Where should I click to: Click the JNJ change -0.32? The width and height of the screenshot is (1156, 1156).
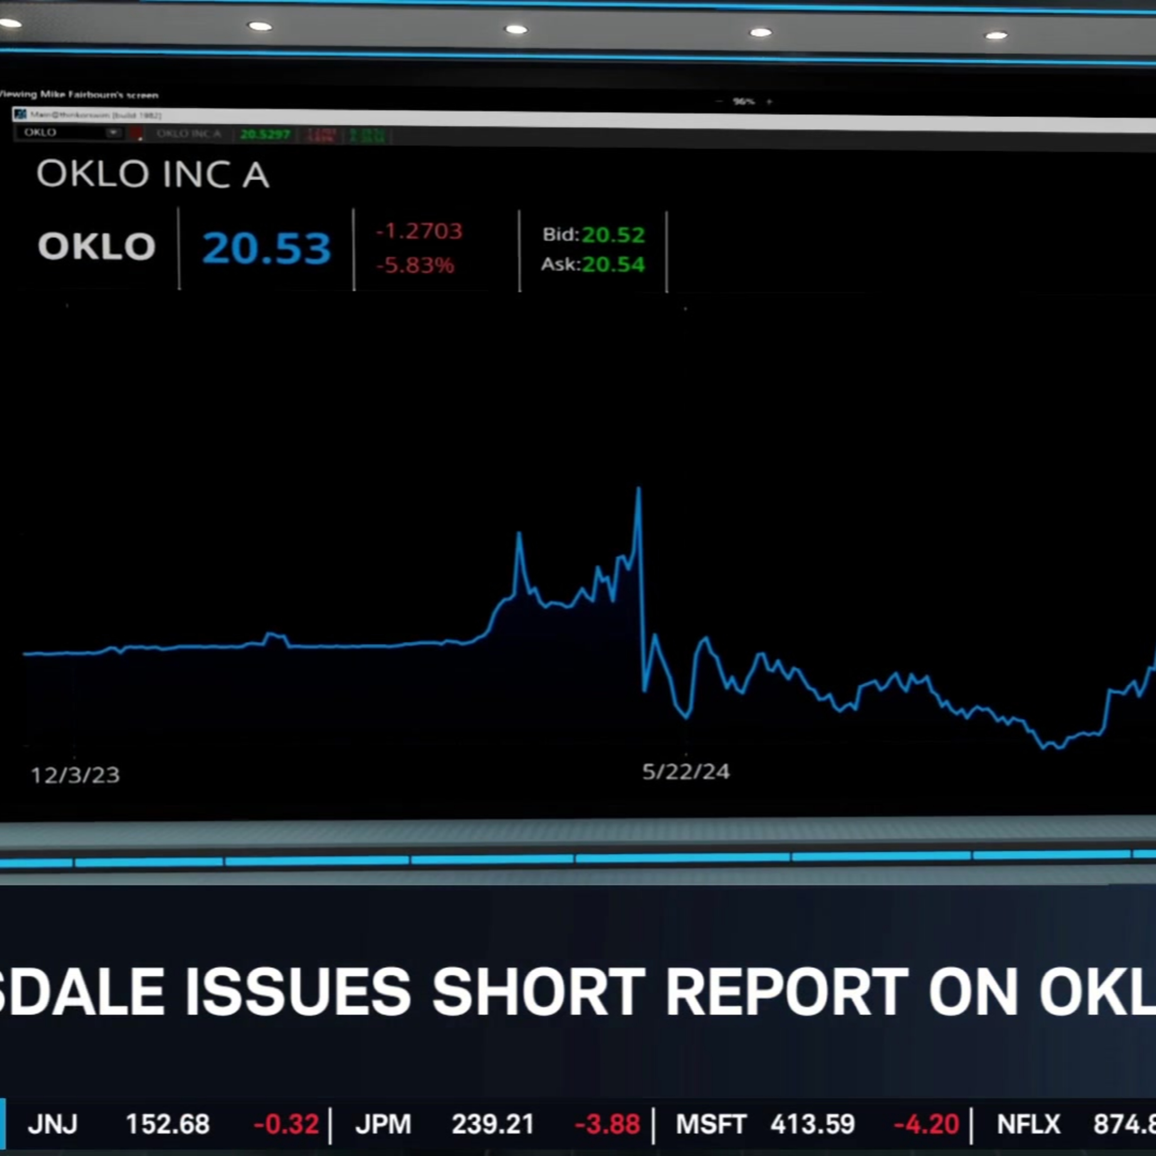click(286, 1124)
